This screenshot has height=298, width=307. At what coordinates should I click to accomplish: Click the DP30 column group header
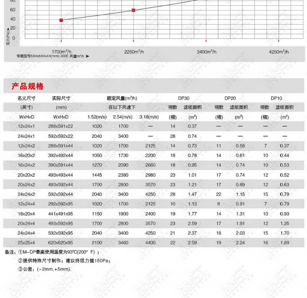coord(184,98)
